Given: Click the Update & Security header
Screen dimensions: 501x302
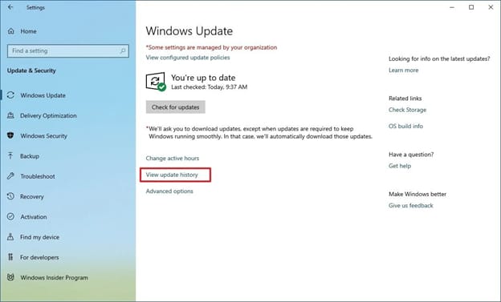Looking at the screenshot, I should tap(31, 70).
